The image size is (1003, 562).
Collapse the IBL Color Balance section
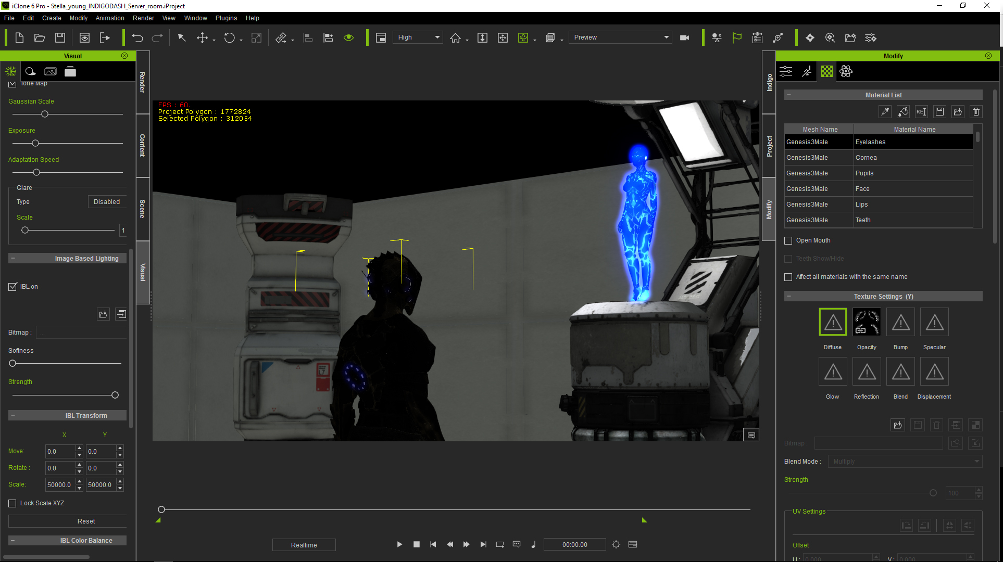(x=13, y=540)
